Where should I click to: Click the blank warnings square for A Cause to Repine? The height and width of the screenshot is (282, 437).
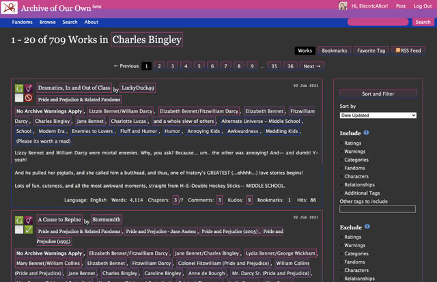pyautogui.click(x=19, y=229)
